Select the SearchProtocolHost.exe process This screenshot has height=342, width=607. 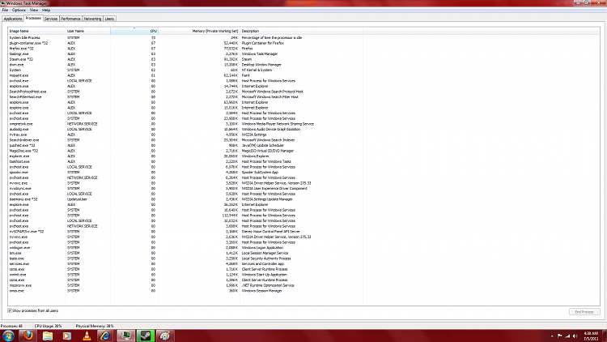[186, 92]
